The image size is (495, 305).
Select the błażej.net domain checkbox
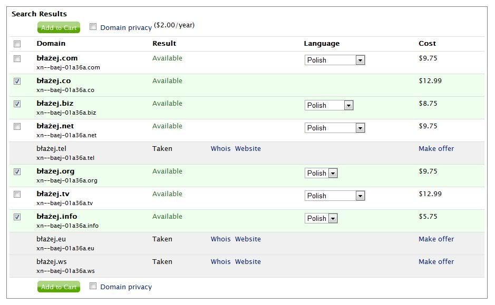pos(17,127)
